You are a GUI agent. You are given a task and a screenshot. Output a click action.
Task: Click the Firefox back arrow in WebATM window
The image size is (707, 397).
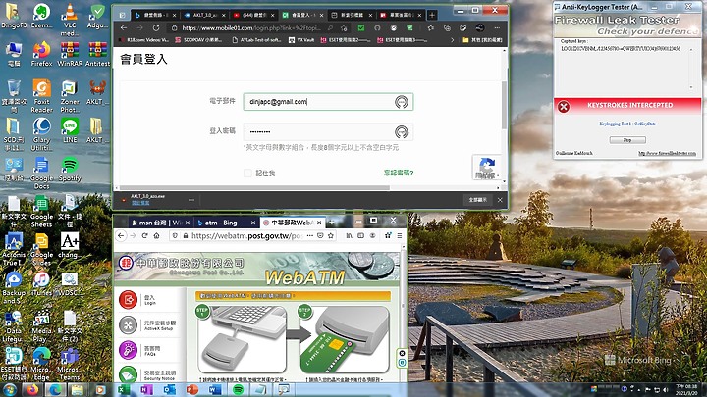(x=121, y=235)
